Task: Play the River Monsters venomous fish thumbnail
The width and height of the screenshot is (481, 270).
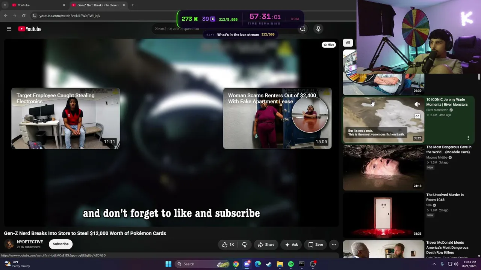Action: (384, 120)
